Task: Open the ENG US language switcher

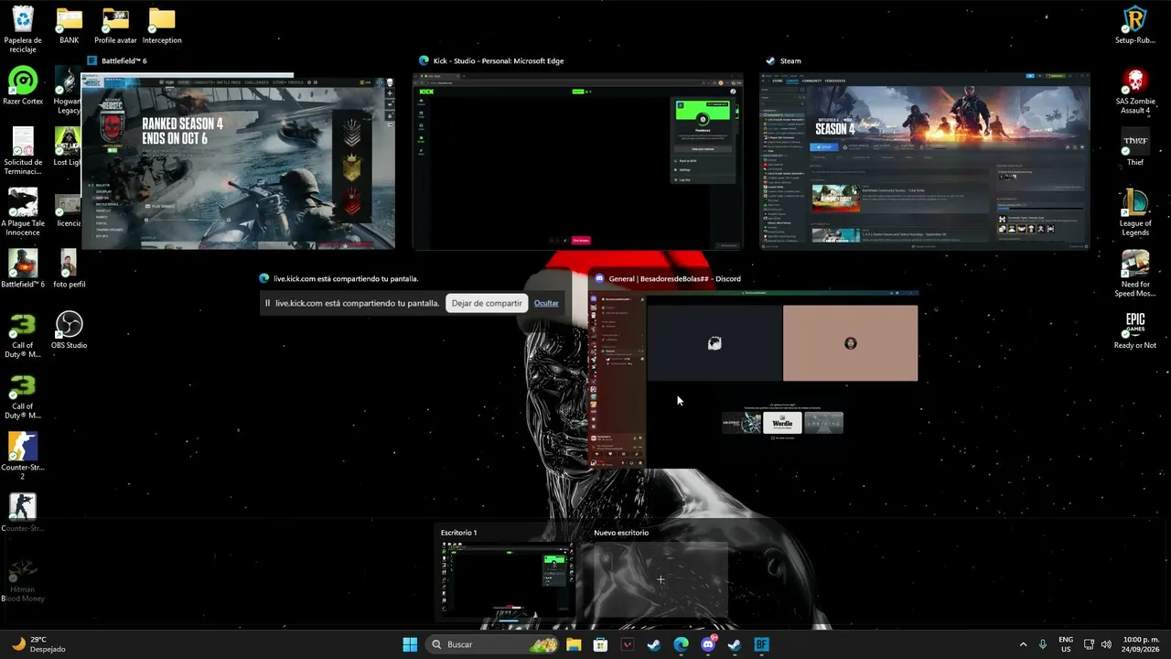Action: point(1066,644)
